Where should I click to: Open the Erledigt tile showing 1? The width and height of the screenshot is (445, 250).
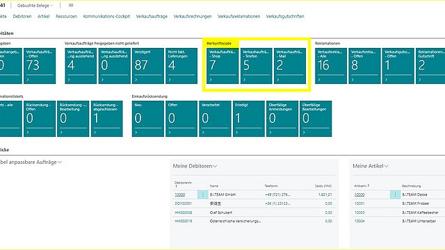249,119
